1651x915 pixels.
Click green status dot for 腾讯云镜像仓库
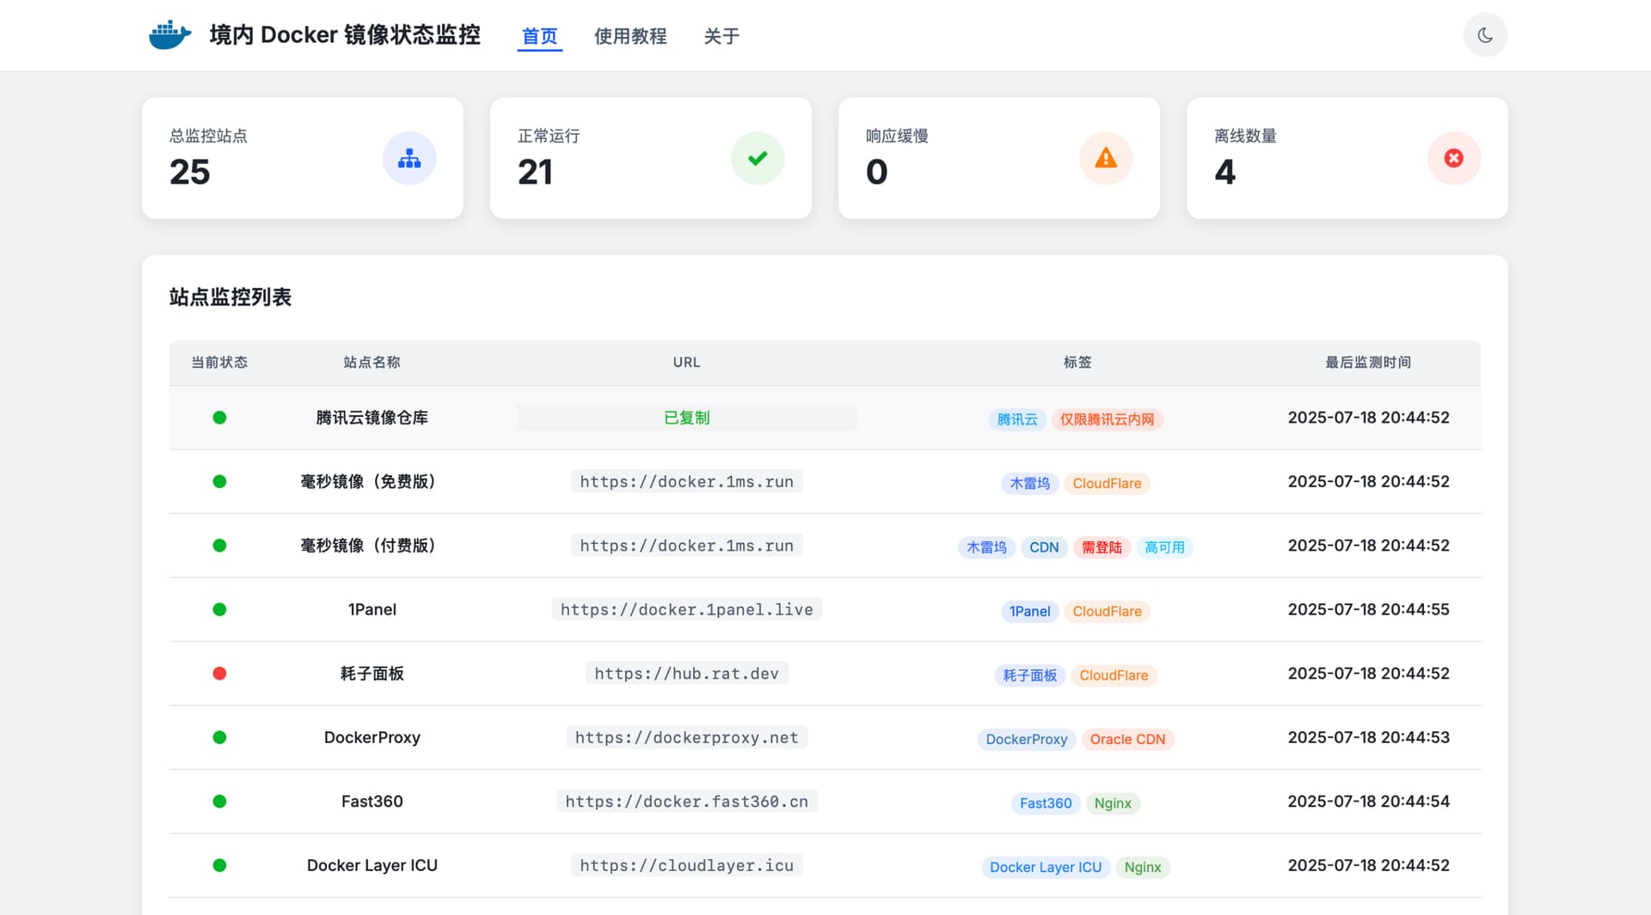coord(219,418)
